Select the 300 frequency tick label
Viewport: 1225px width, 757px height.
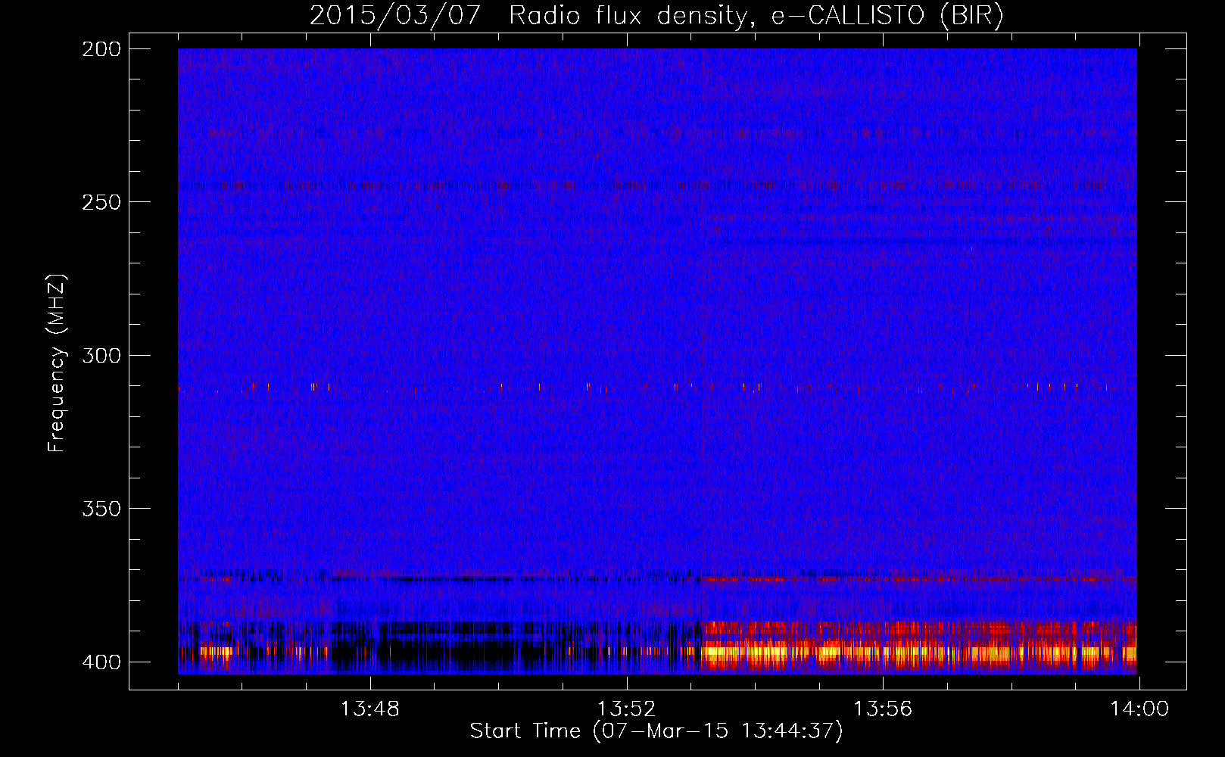coord(101,355)
